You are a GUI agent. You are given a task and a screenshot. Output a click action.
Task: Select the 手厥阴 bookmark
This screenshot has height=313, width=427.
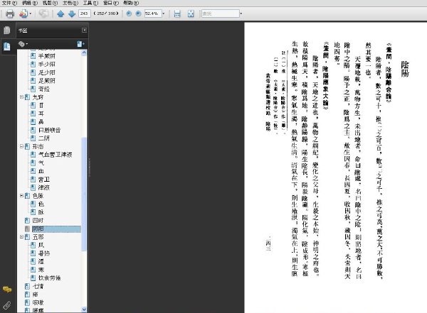pos(46,56)
